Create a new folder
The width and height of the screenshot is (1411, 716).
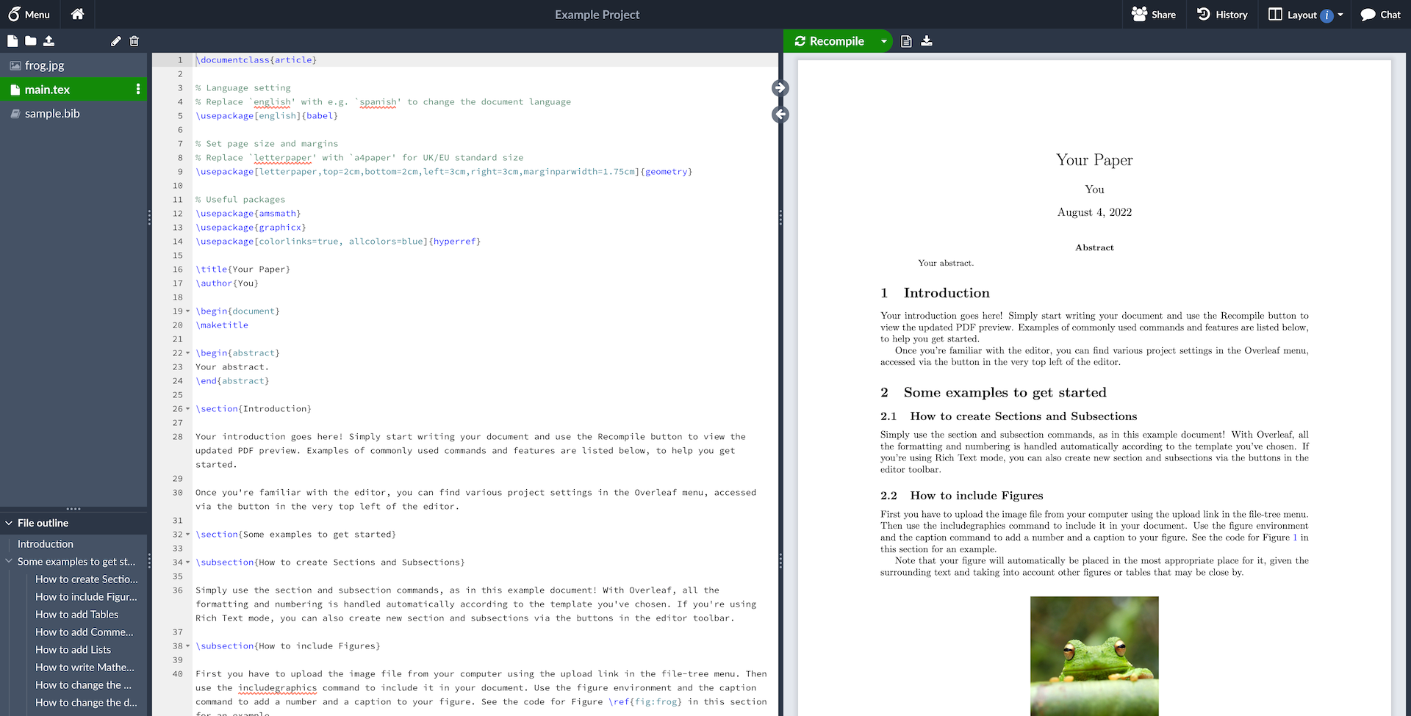tap(30, 41)
